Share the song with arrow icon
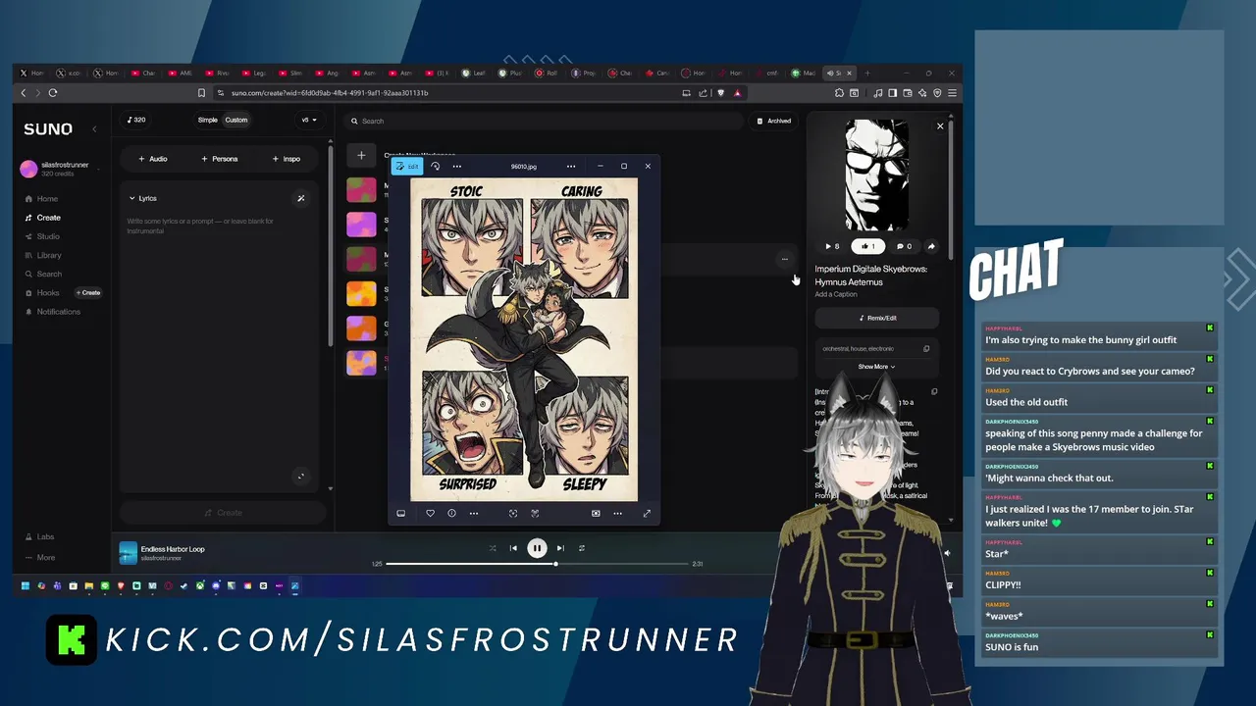Viewport: 1256px width, 706px height. (931, 246)
